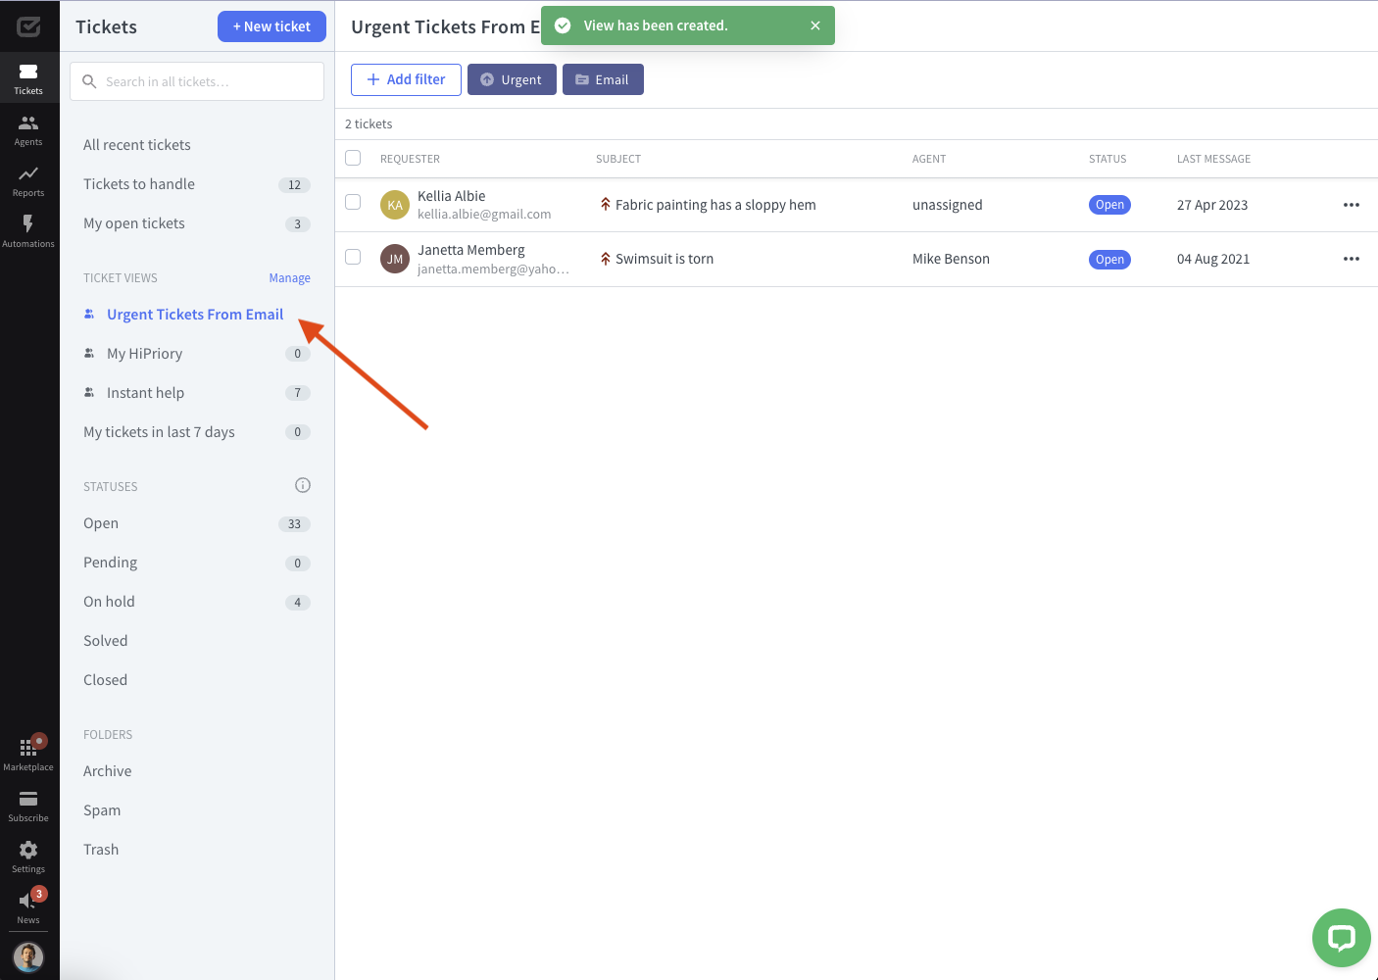1378x980 pixels.
Task: Click the 27 Apr 2023 last message date
Action: click(1212, 205)
